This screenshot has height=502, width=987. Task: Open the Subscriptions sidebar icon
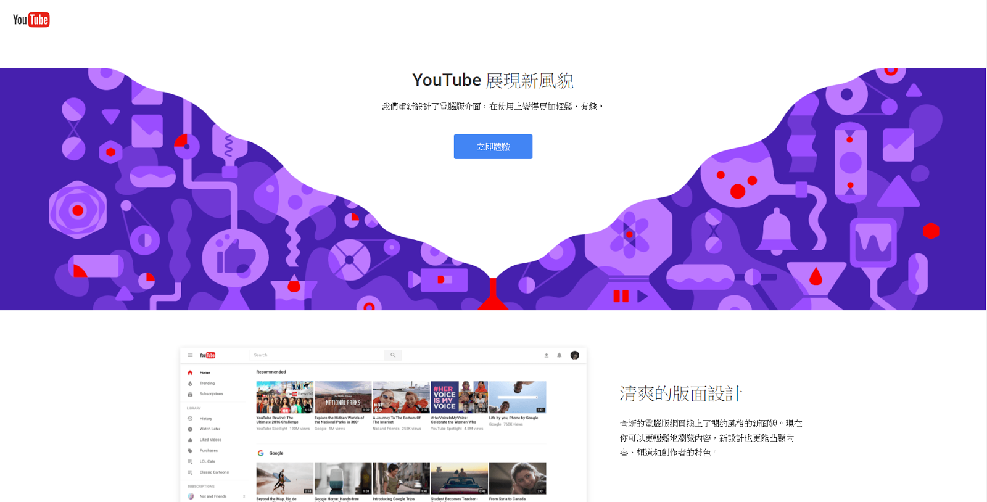190,394
